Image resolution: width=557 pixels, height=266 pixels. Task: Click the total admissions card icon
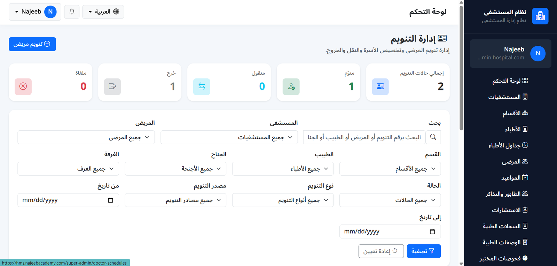tap(380, 86)
